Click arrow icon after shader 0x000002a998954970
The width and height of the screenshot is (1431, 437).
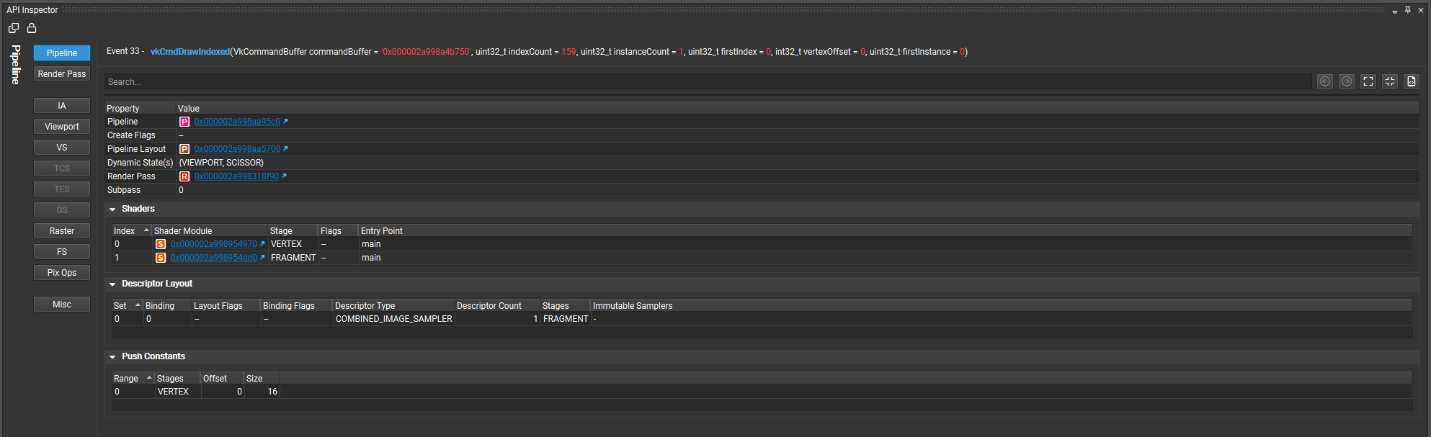[262, 244]
